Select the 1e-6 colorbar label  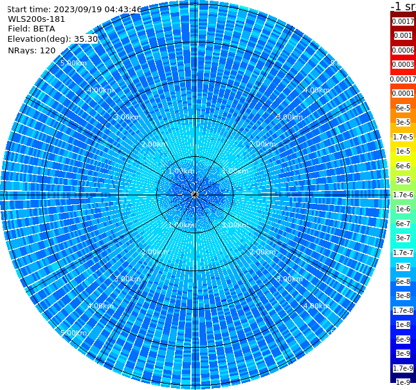point(403,209)
